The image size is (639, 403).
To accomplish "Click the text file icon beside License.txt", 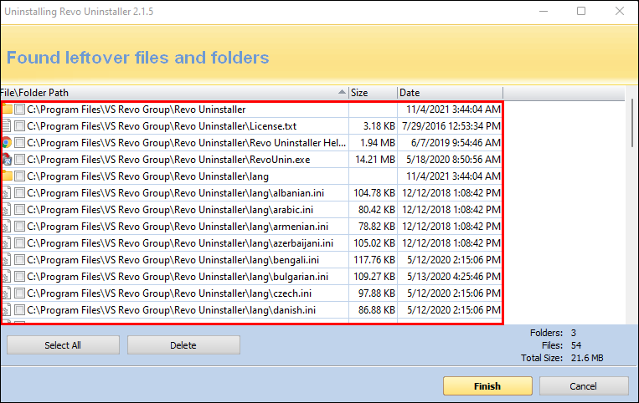I will (x=7, y=125).
